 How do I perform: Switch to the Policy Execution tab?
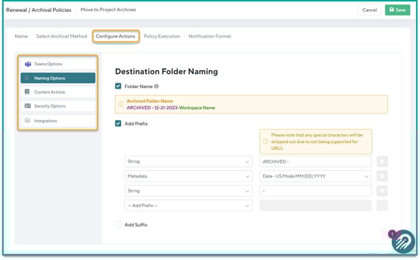[162, 36]
